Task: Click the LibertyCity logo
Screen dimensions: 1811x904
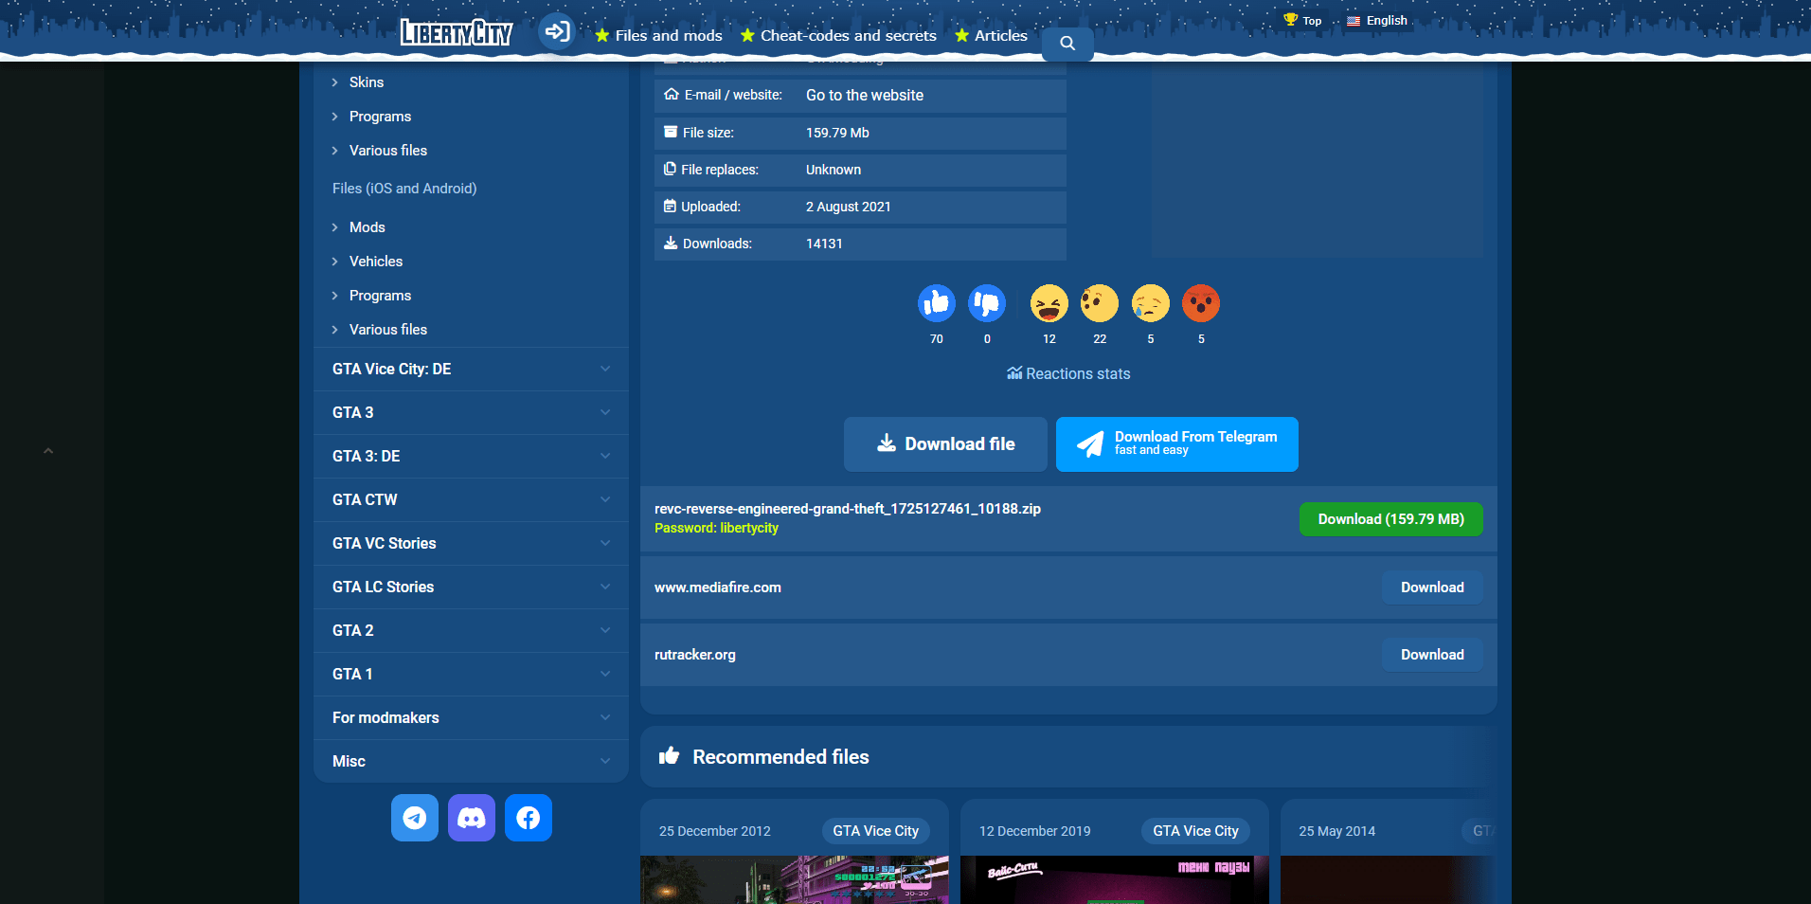Action: coord(456,32)
